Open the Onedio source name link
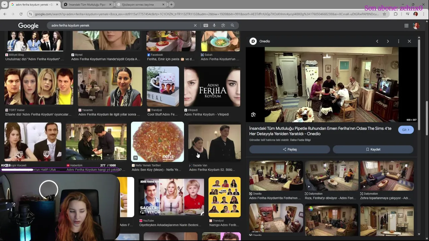This screenshot has width=429, height=241. 265,41
